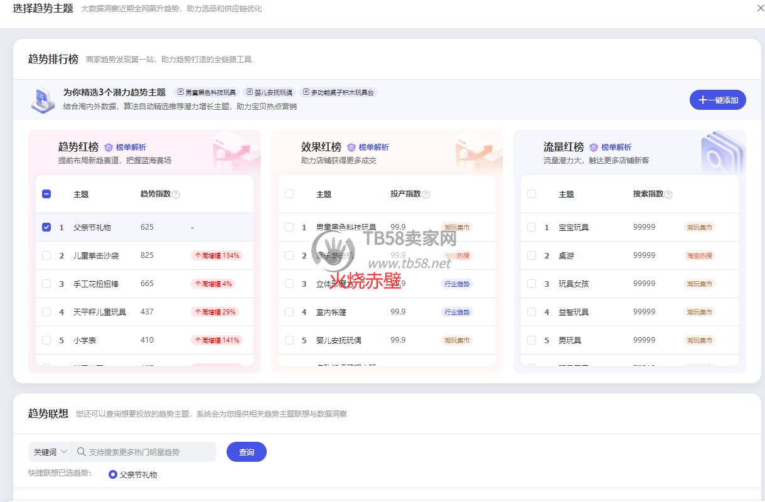Check 婴儿安抚玩偶 row checkbox in 效果红榜
The image size is (765, 502).
pyautogui.click(x=289, y=340)
